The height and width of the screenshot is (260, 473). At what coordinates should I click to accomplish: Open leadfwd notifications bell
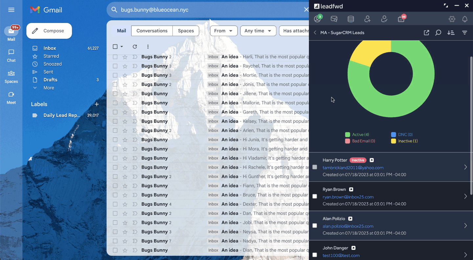click(465, 19)
